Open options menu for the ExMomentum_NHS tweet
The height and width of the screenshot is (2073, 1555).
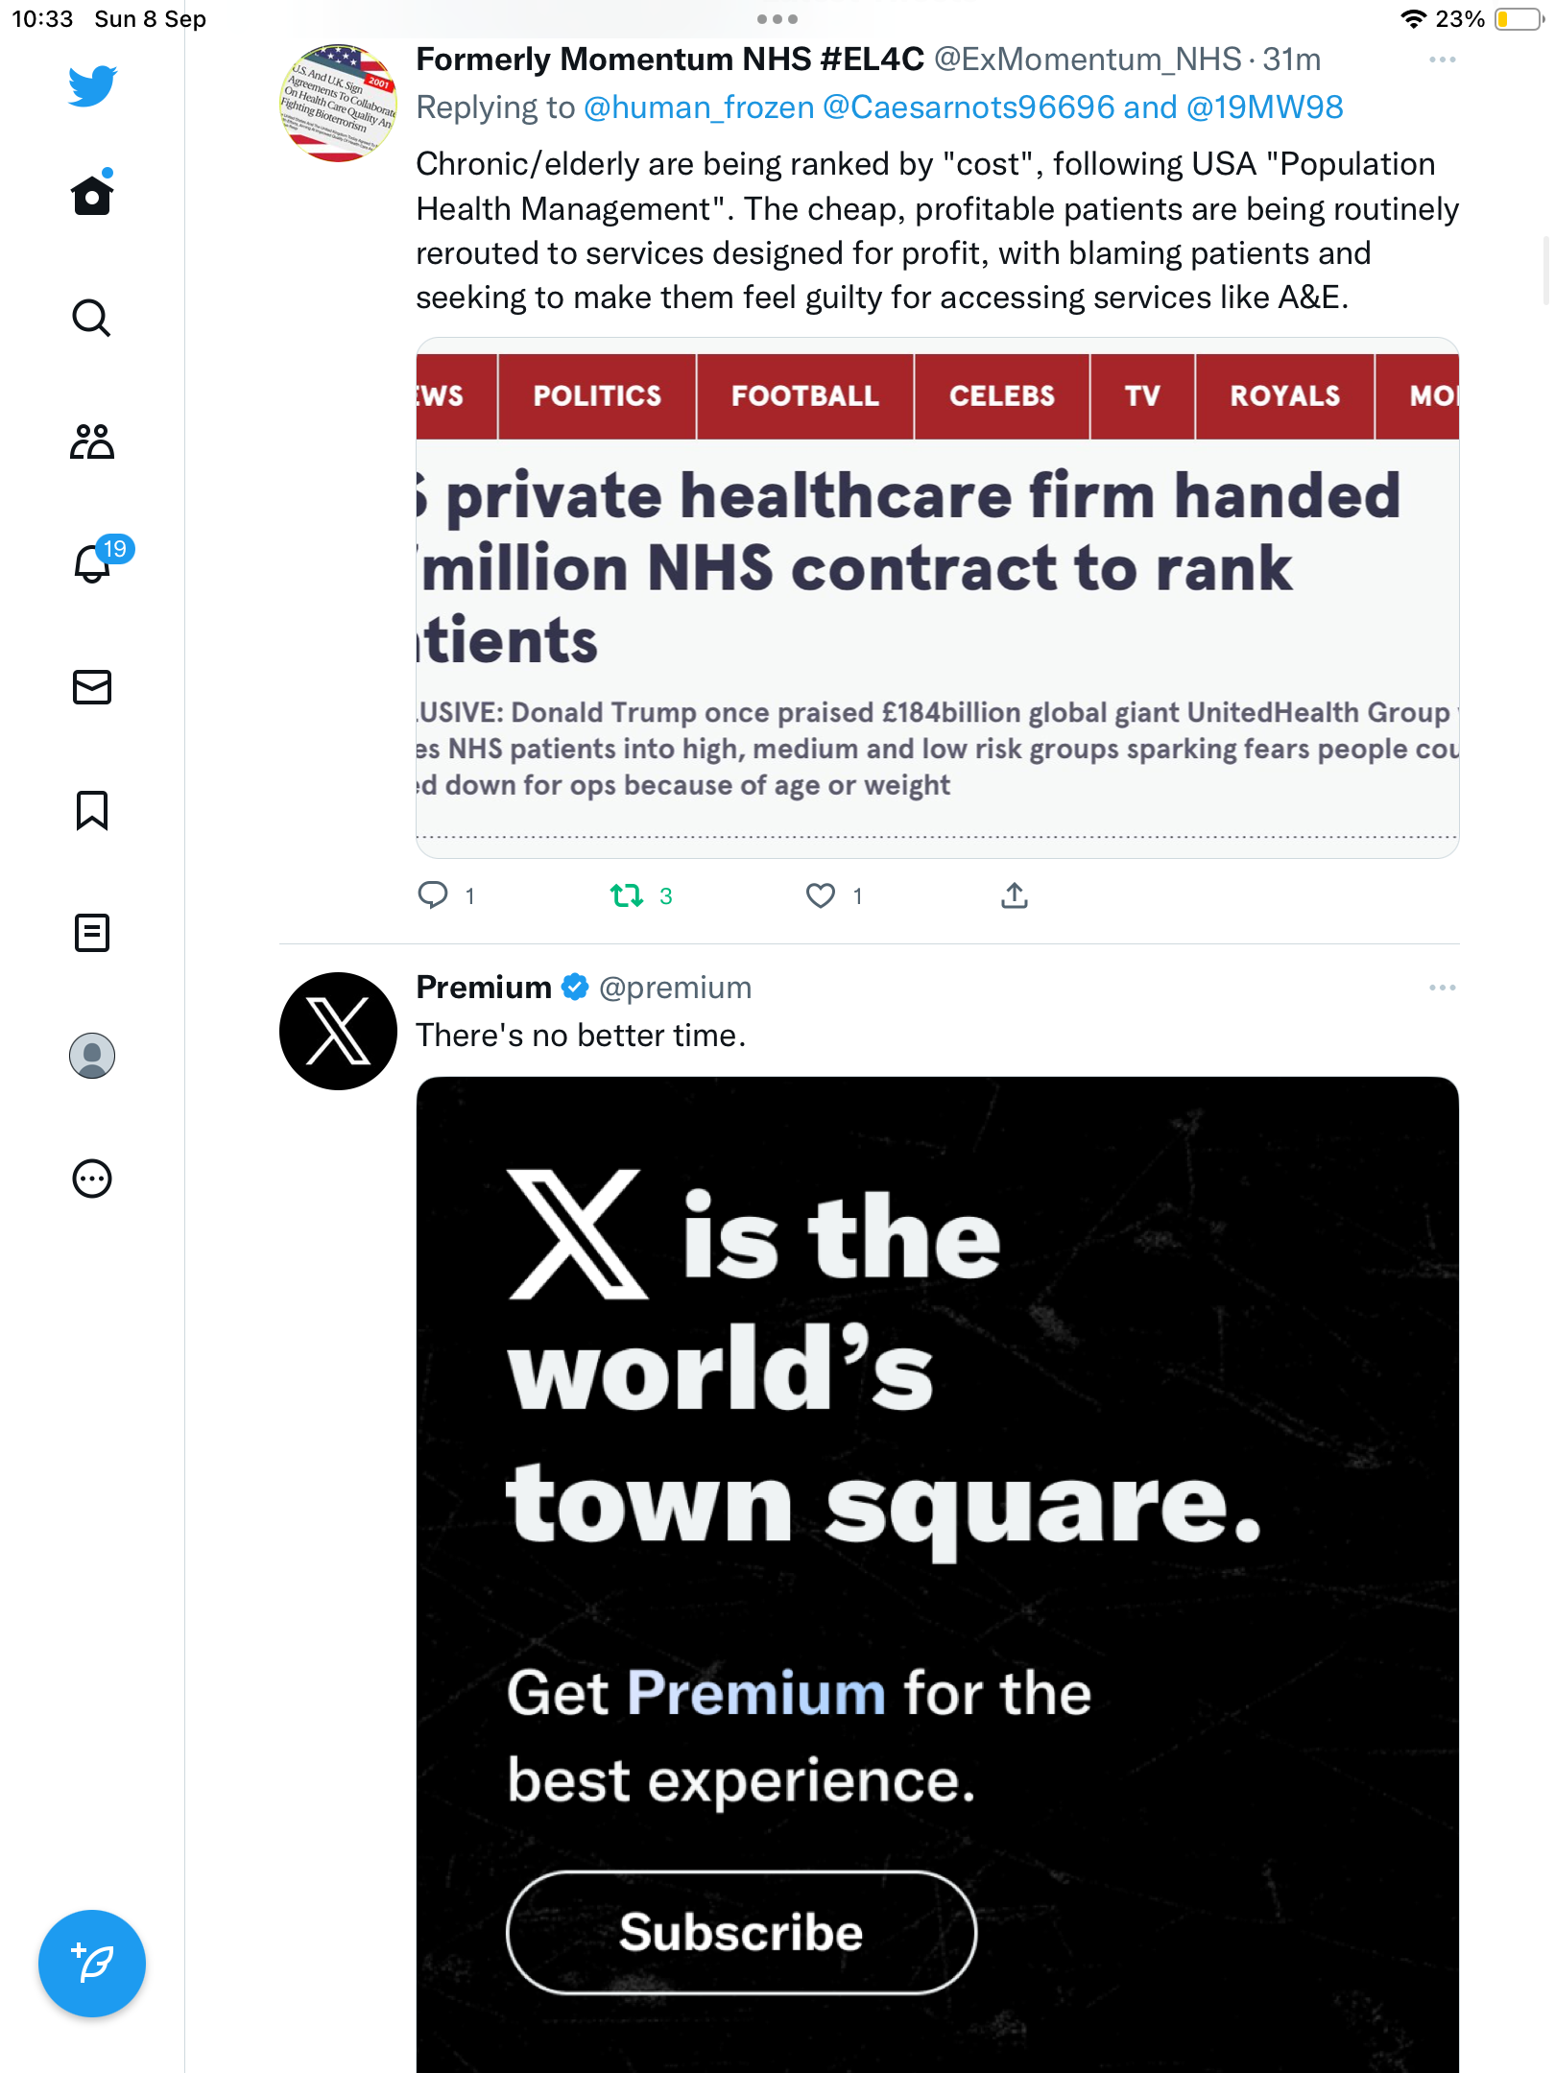[x=1443, y=60]
